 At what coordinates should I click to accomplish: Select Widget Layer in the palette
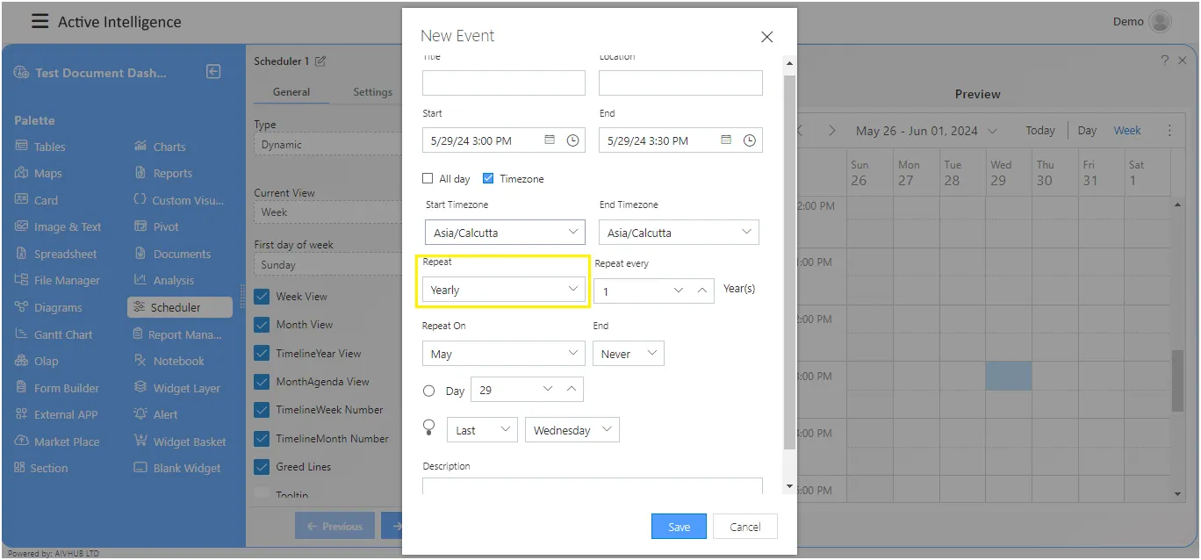click(x=177, y=388)
